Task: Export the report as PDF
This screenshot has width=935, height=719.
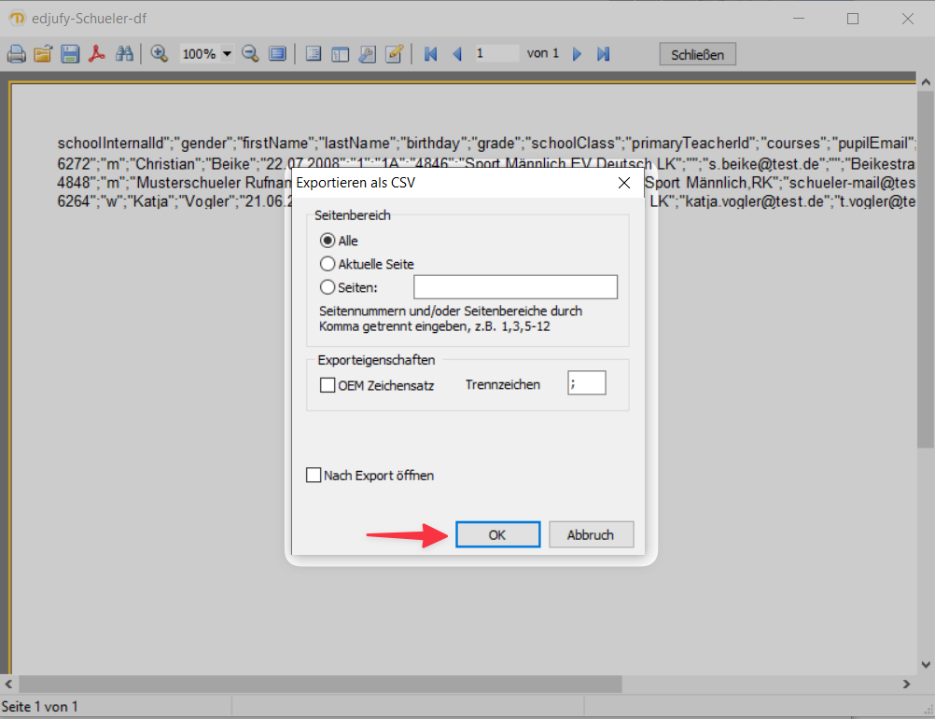Action: (x=97, y=53)
